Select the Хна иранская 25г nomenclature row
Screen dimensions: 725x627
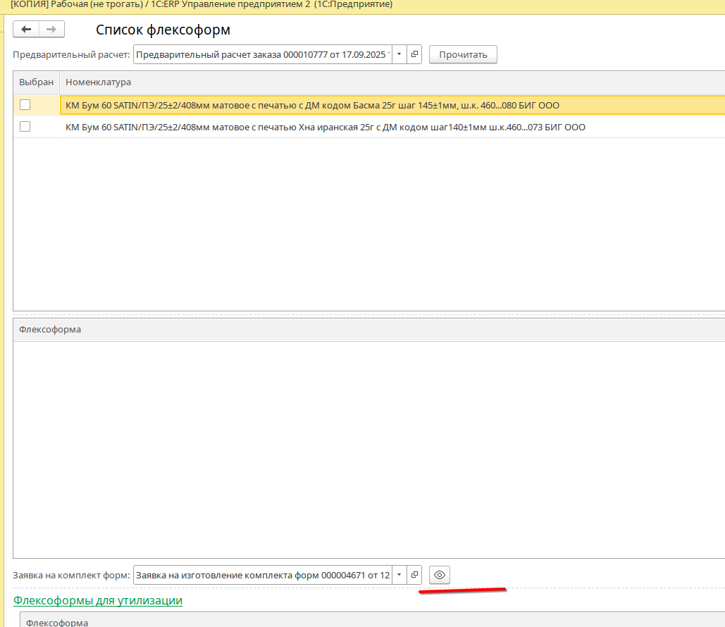coord(325,127)
